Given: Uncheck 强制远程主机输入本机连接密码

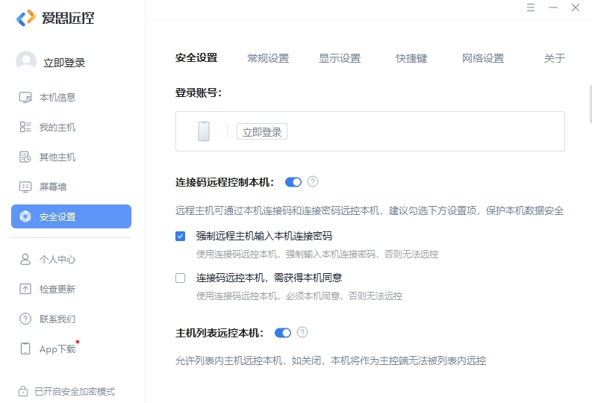Looking at the screenshot, I should (x=180, y=236).
